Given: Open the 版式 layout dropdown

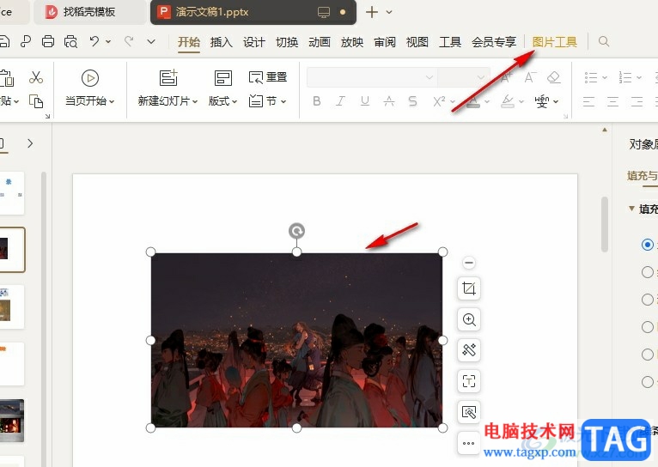Looking at the screenshot, I should tap(235, 101).
